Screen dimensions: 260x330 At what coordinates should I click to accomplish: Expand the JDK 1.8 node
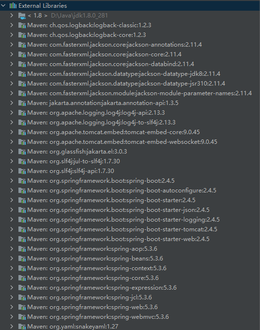tap(12, 16)
